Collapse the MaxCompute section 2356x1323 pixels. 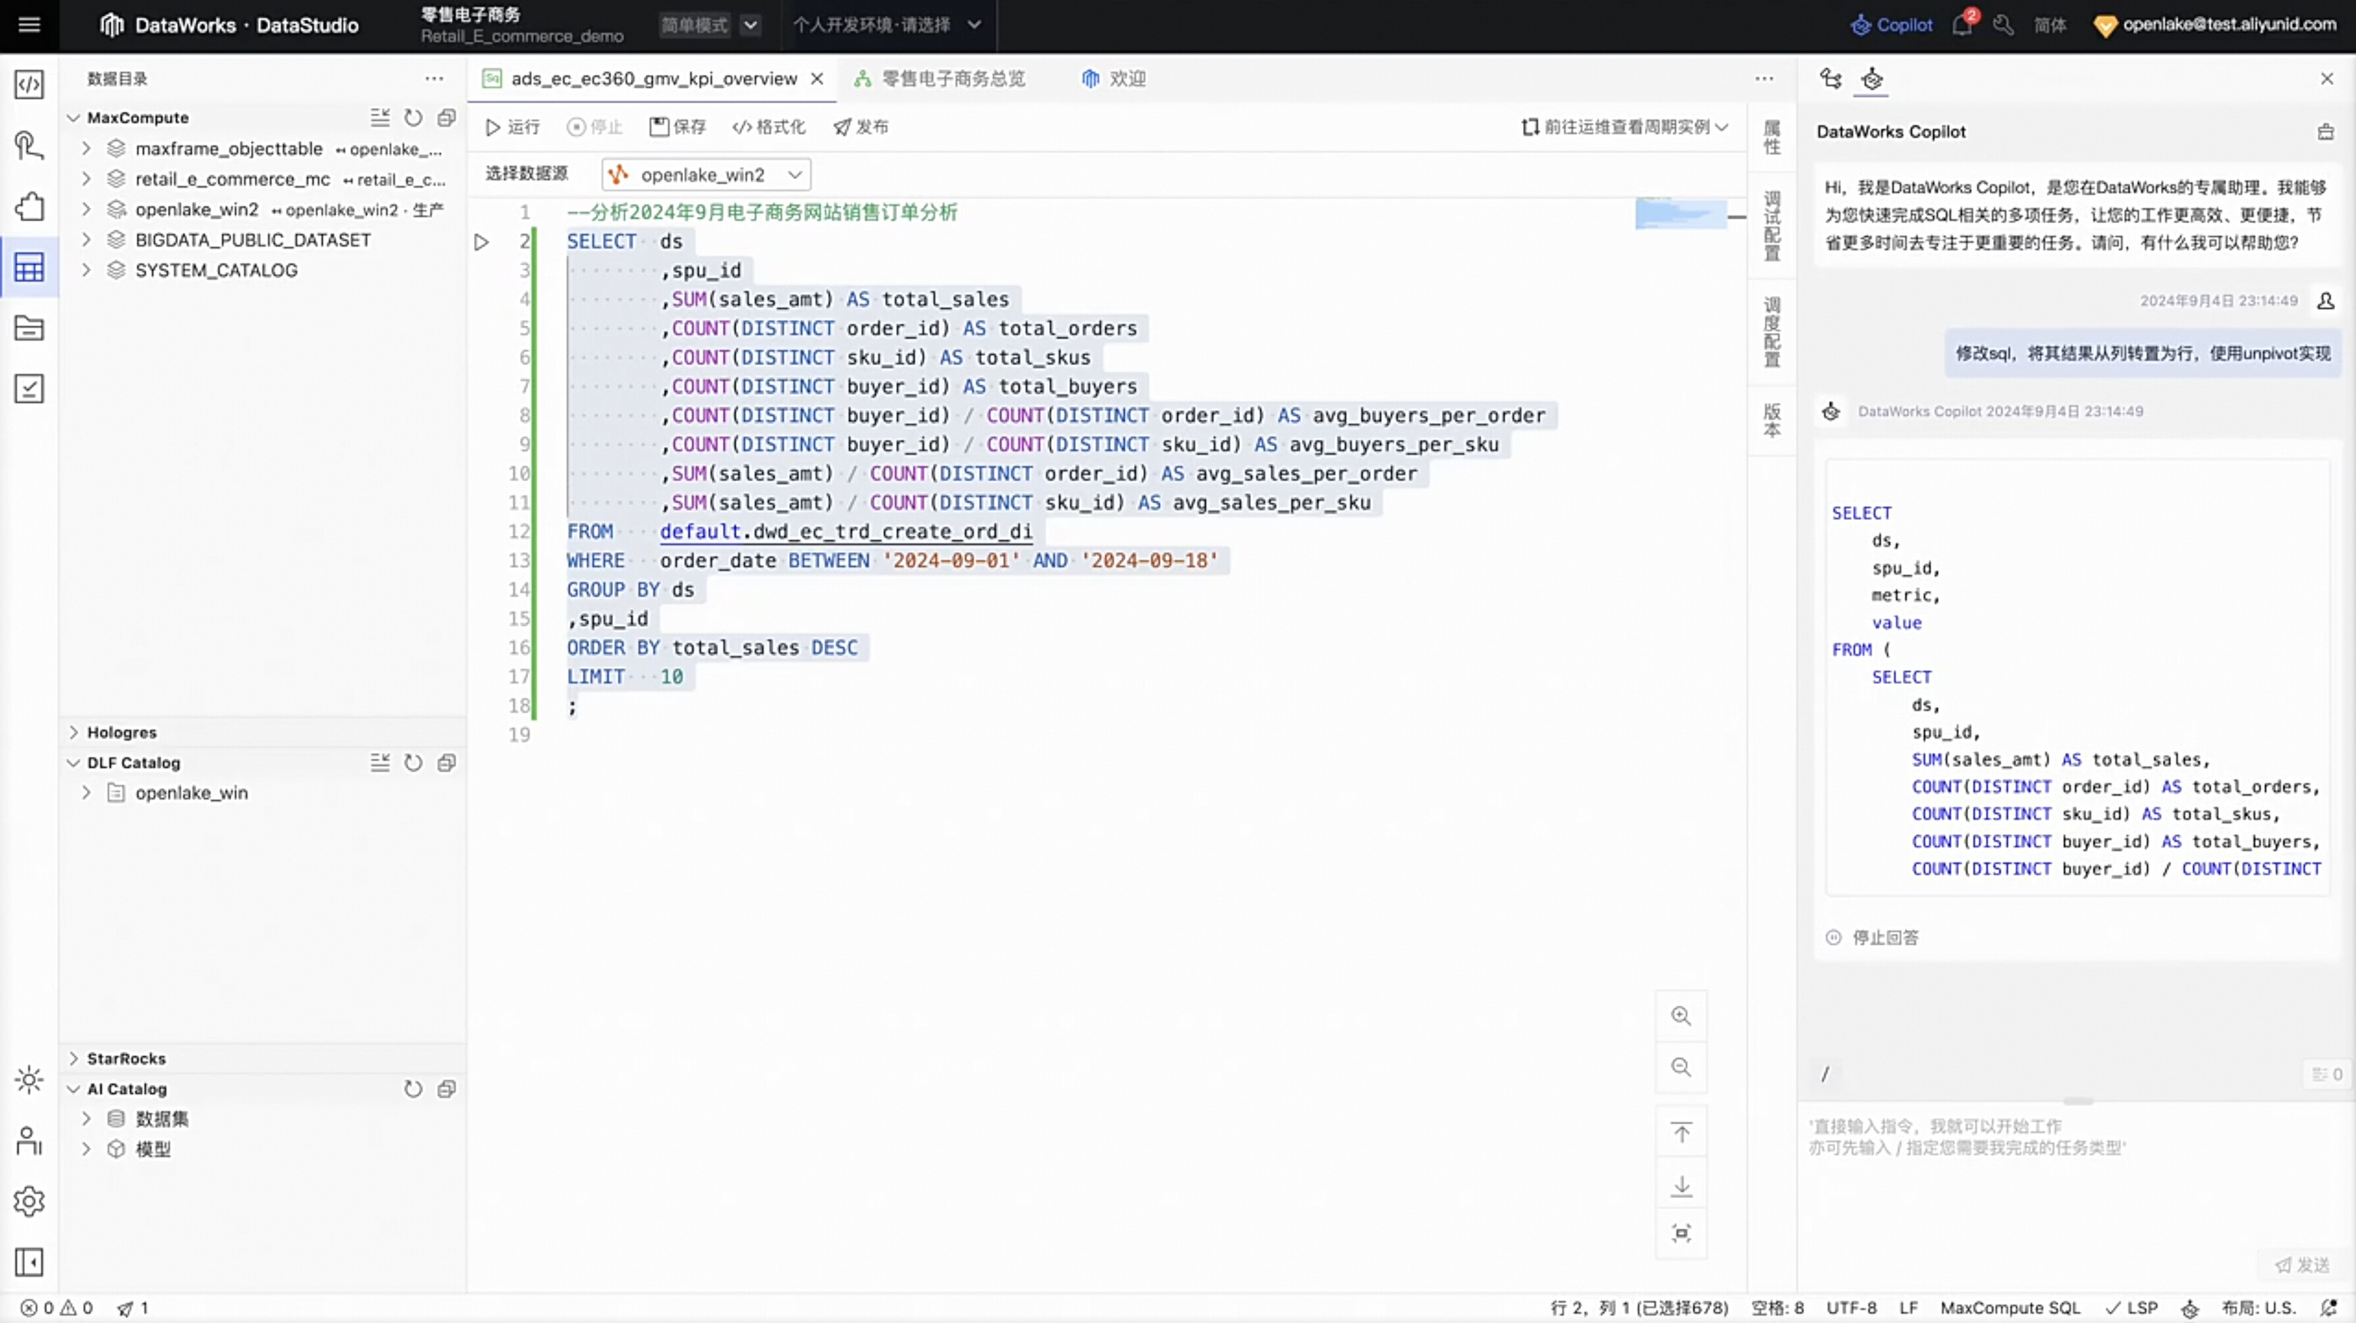(x=73, y=118)
